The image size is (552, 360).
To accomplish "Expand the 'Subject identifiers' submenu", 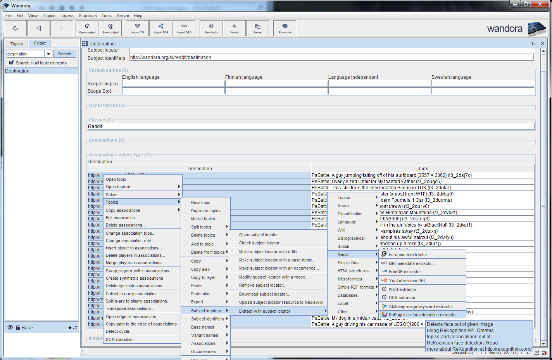I will (208, 319).
